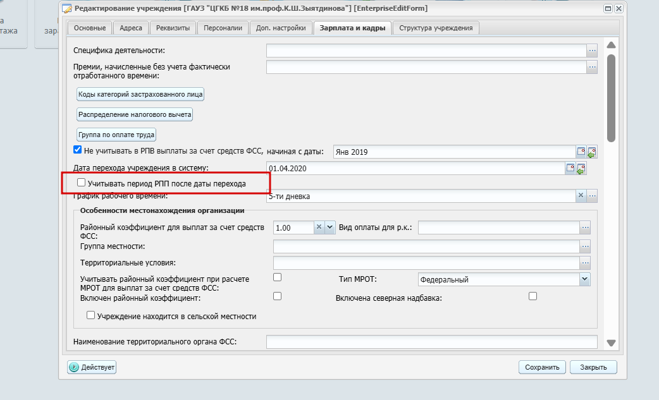Click green-arrow calendar icon beside Янв 2019
Image resolution: width=659 pixels, height=400 pixels.
point(592,152)
